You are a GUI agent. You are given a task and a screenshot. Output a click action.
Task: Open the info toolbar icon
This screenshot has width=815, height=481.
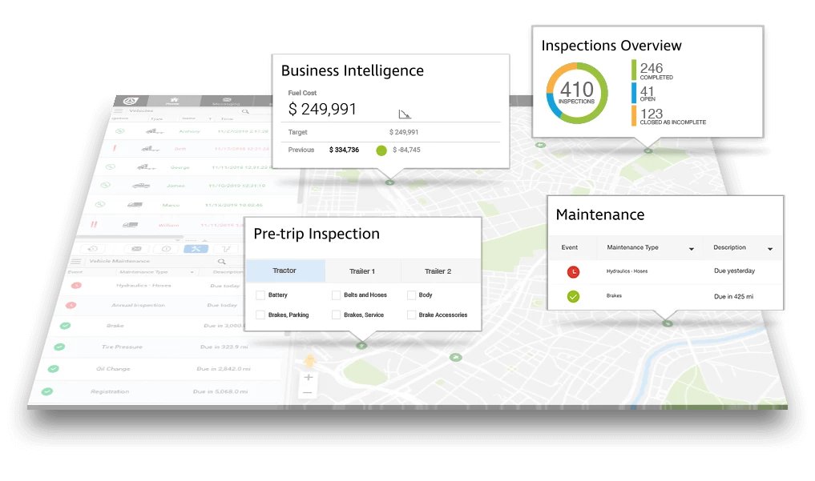[x=167, y=249]
